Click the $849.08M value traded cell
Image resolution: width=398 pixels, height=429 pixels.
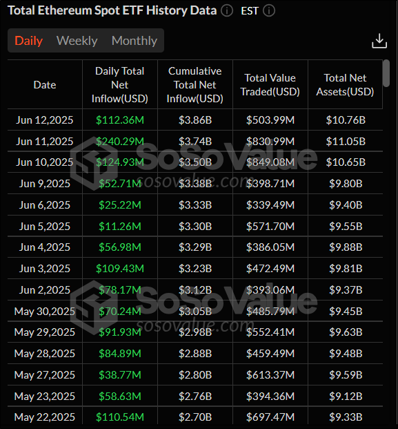[x=270, y=162]
